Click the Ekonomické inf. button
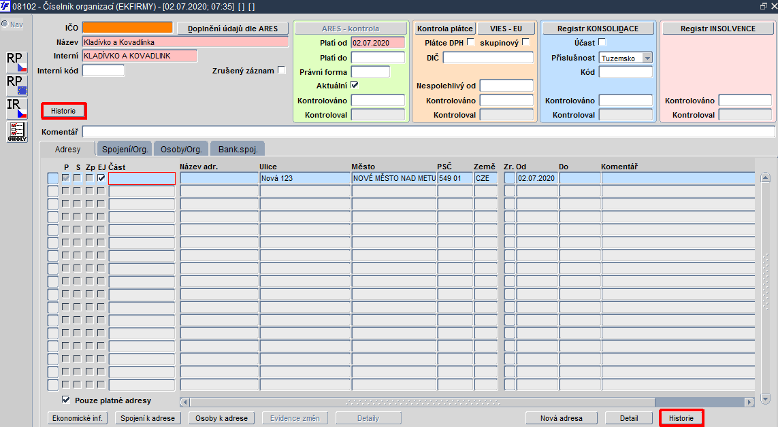This screenshot has height=427, width=778. point(78,418)
